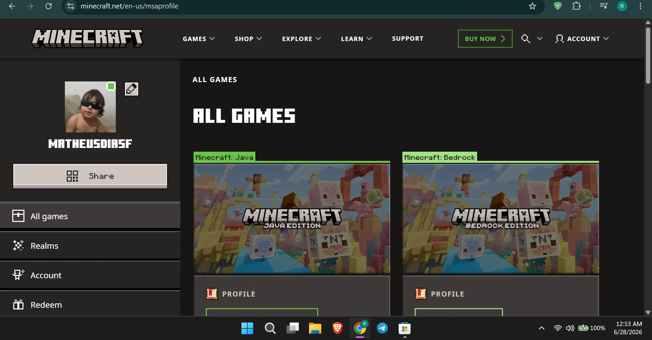Click the Wi-Fi icon in system tray
This screenshot has height=340, width=652.
coord(558,328)
